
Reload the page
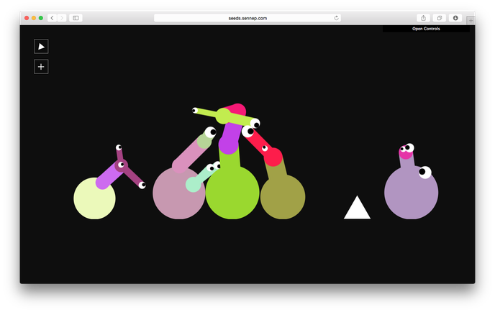coord(336,17)
